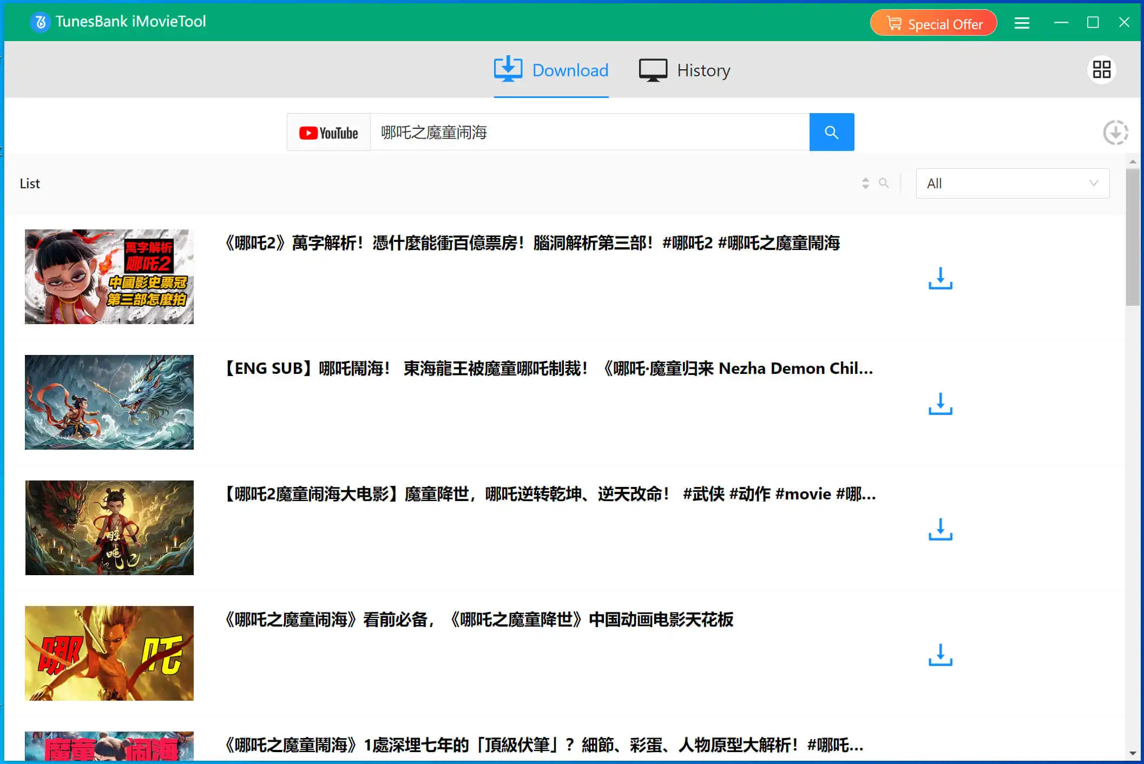1144x764 pixels.
Task: Click the List header label
Action: coord(30,183)
